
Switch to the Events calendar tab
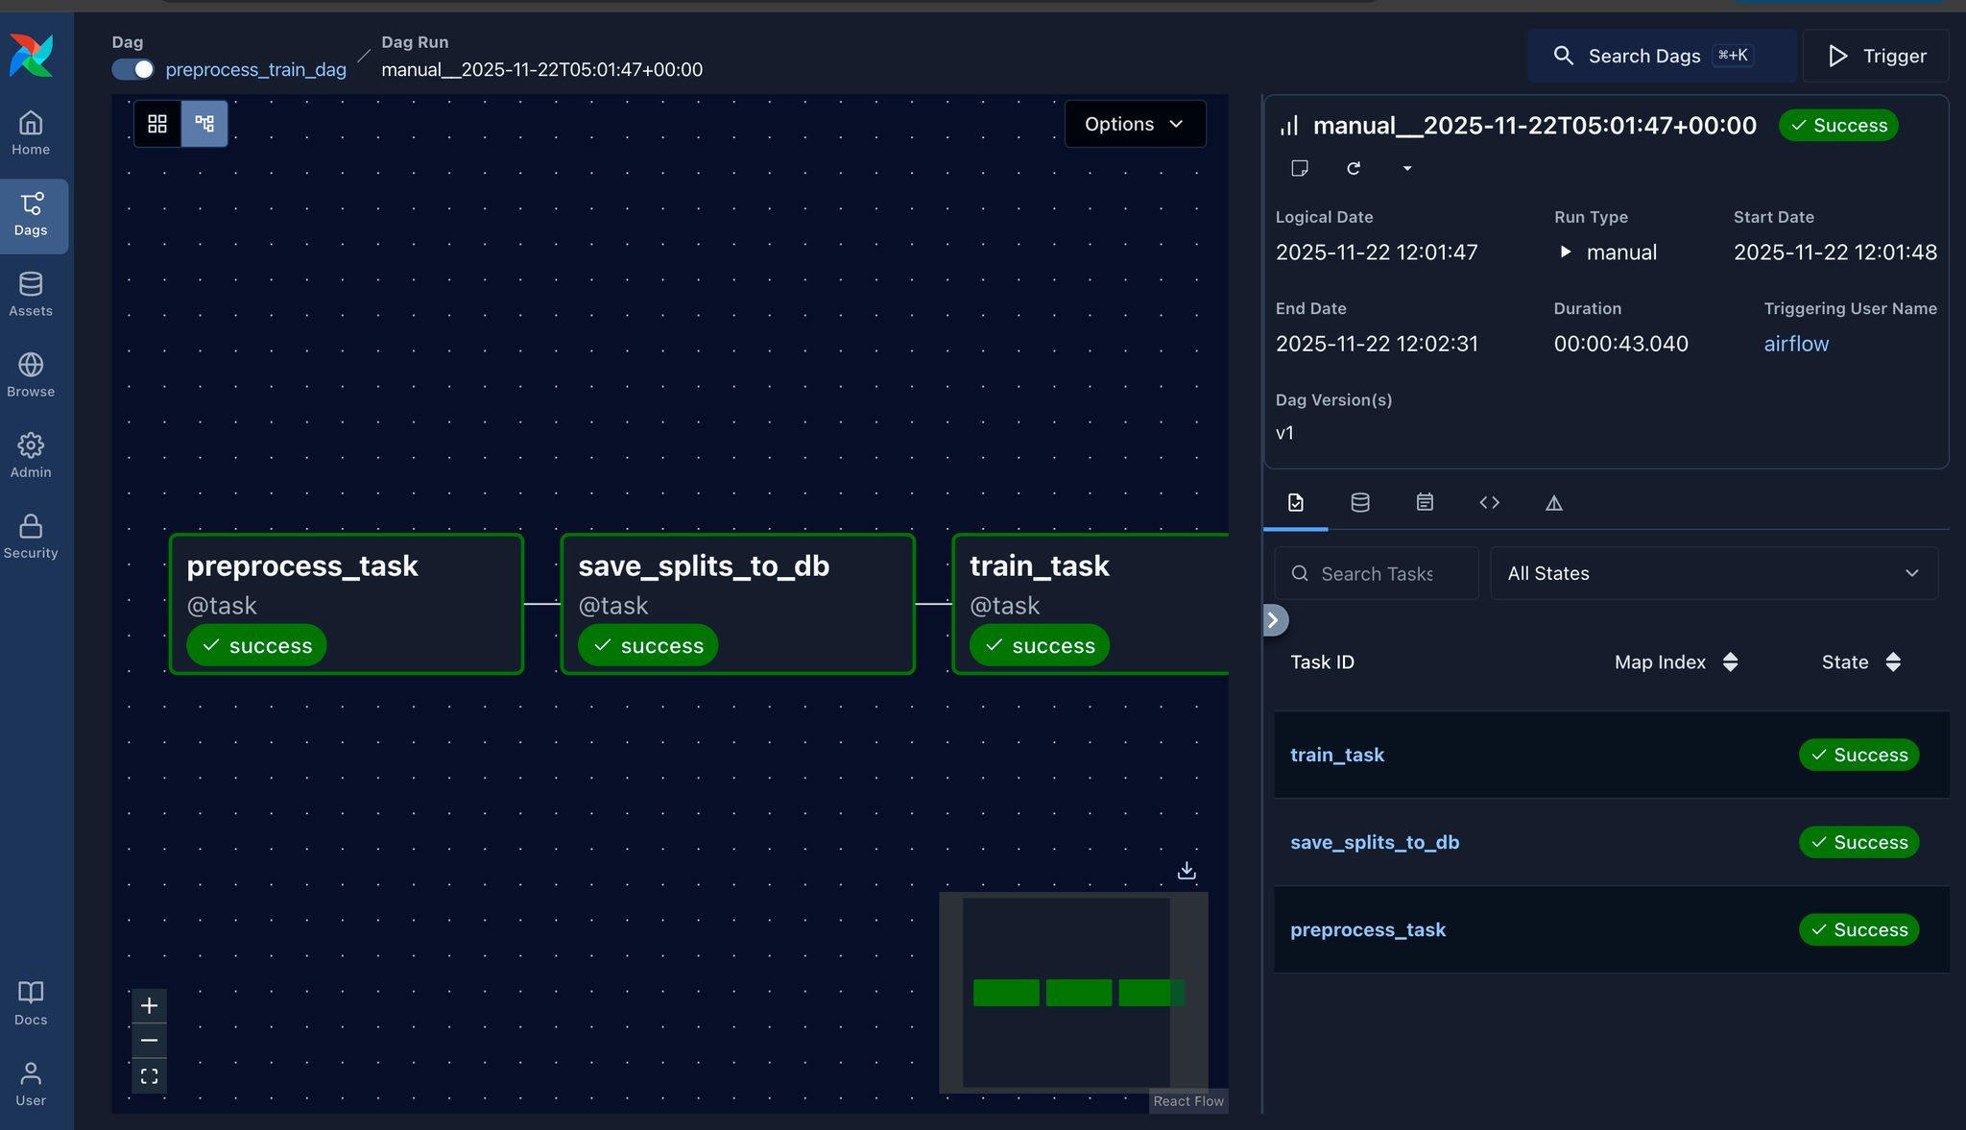[1425, 502]
